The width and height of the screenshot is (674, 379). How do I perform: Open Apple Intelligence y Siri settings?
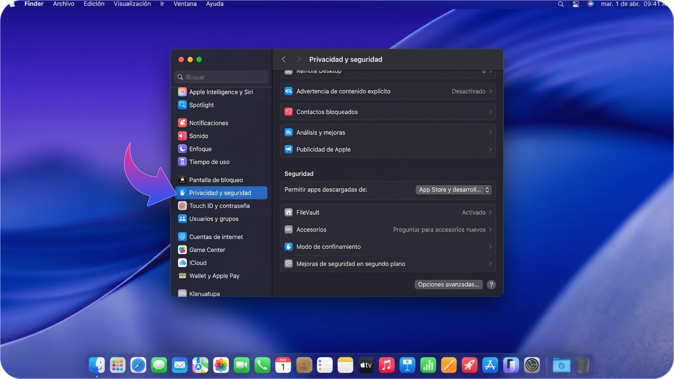pyautogui.click(x=221, y=92)
